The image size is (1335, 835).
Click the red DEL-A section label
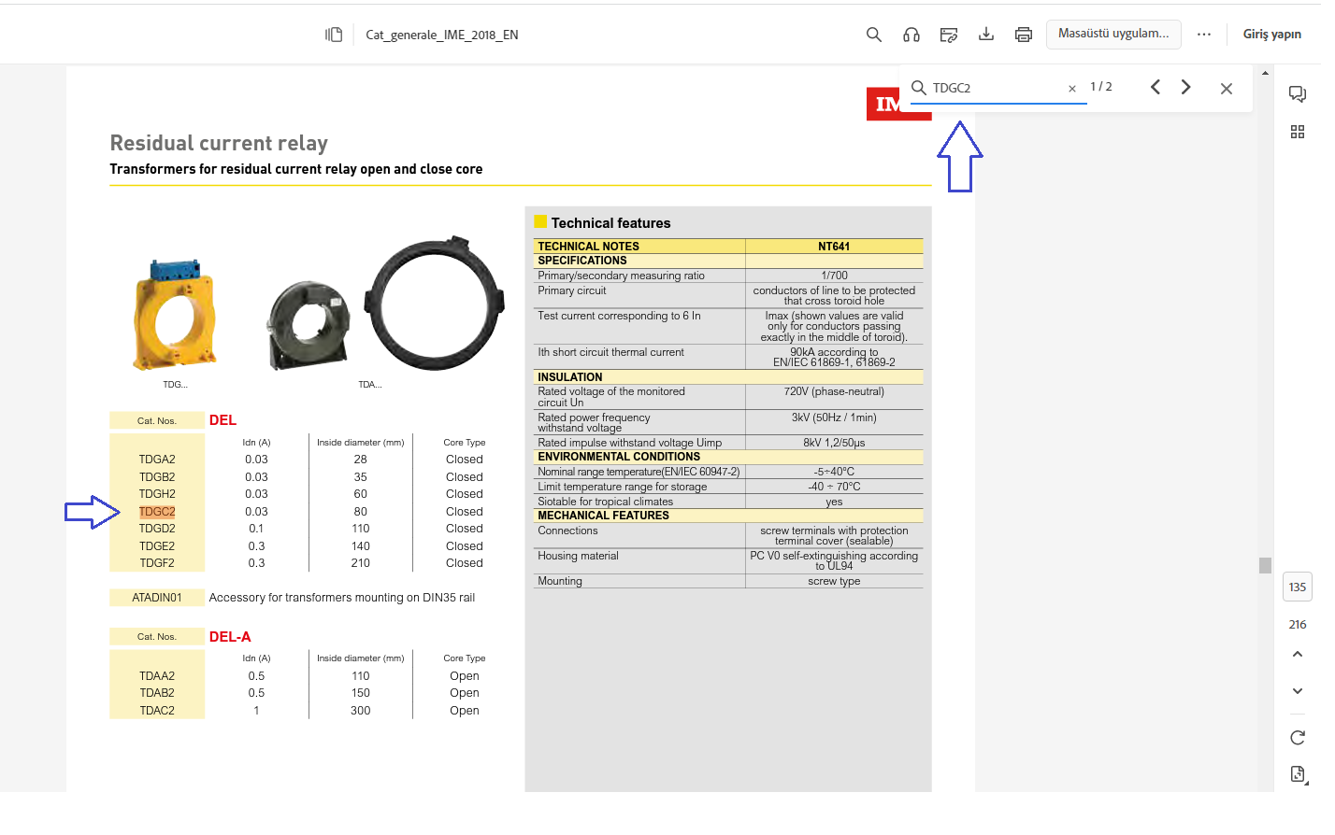(230, 637)
